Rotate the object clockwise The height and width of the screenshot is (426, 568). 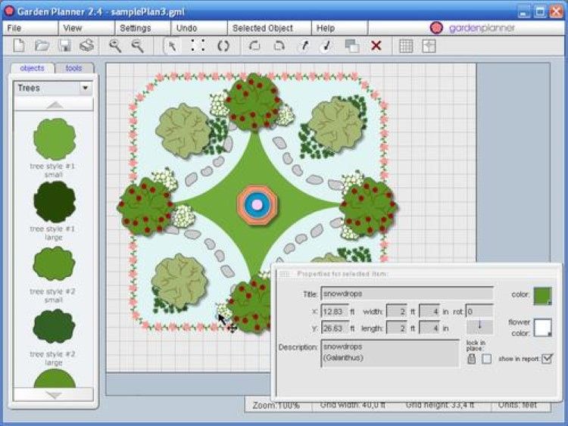pyautogui.click(x=279, y=46)
